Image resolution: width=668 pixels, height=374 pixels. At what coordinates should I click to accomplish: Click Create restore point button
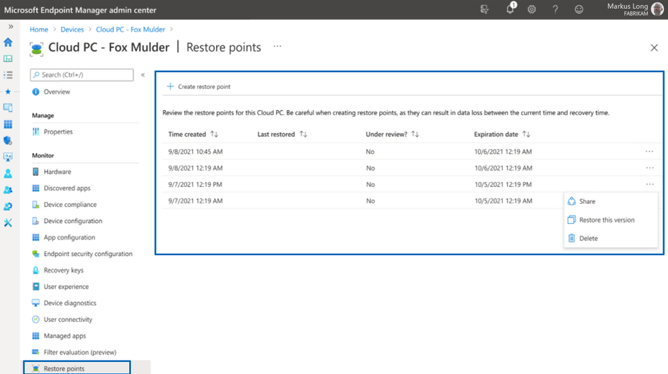pyautogui.click(x=199, y=86)
